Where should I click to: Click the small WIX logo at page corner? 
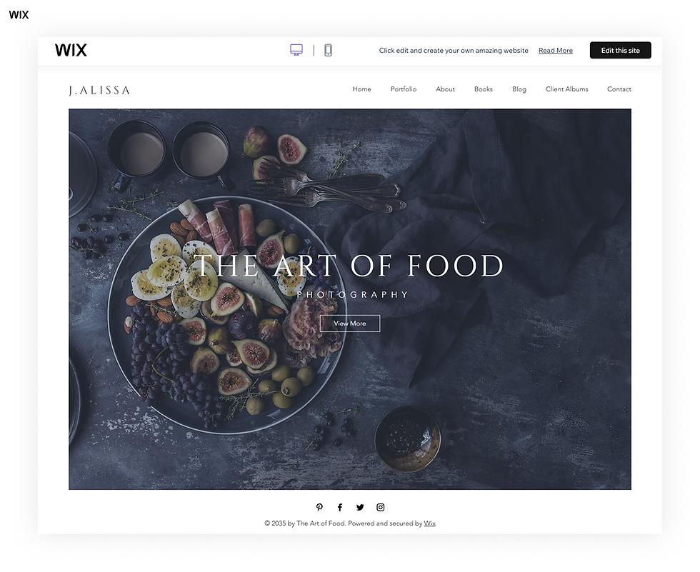pyautogui.click(x=19, y=15)
